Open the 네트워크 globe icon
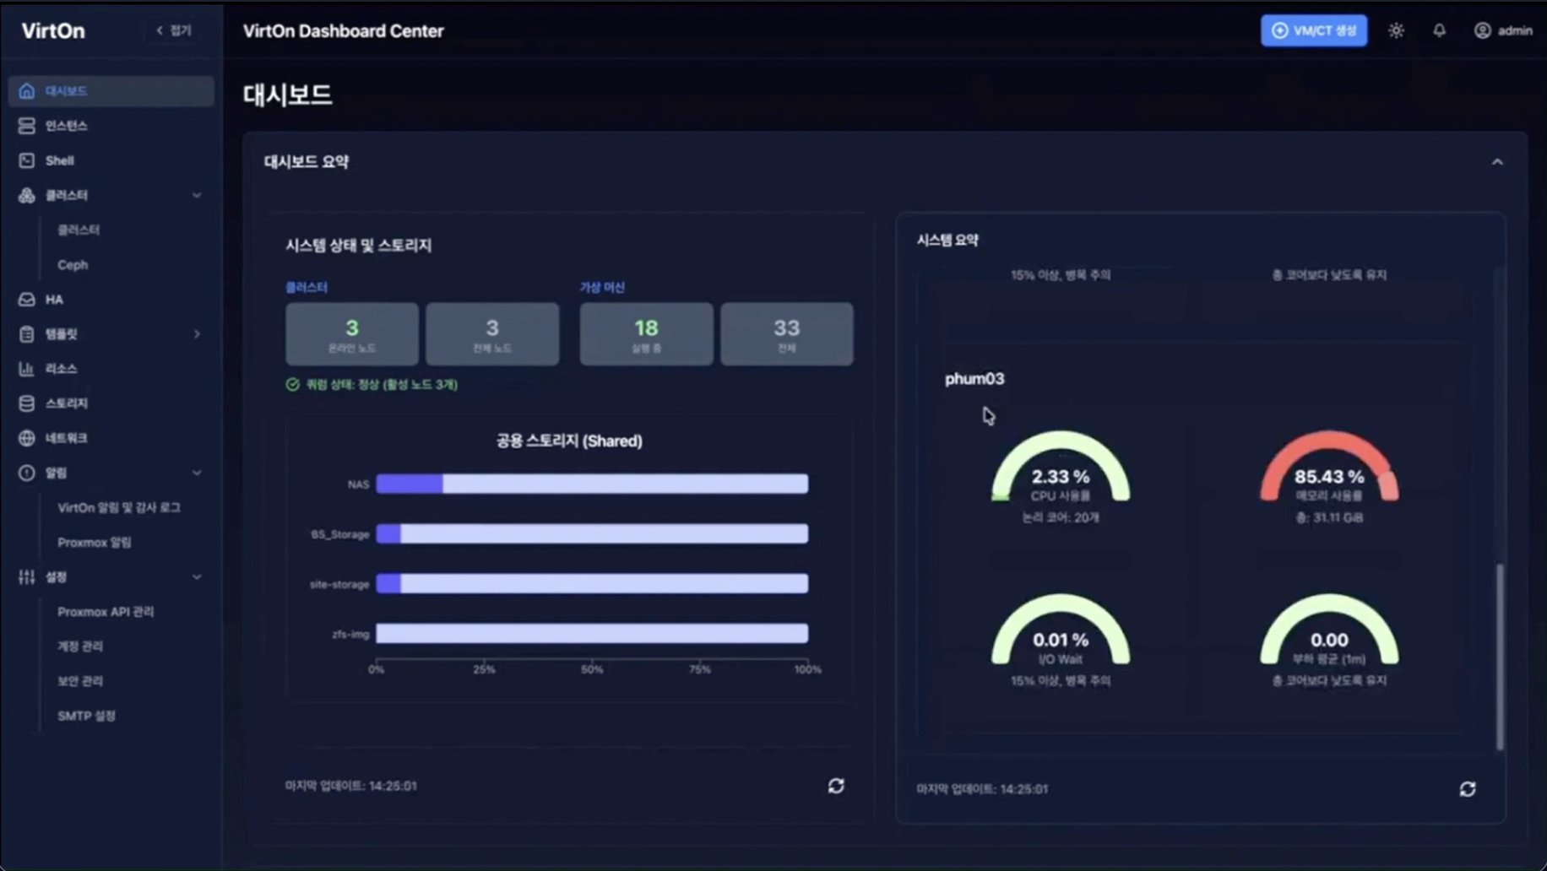Image resolution: width=1547 pixels, height=871 pixels. [x=27, y=438]
